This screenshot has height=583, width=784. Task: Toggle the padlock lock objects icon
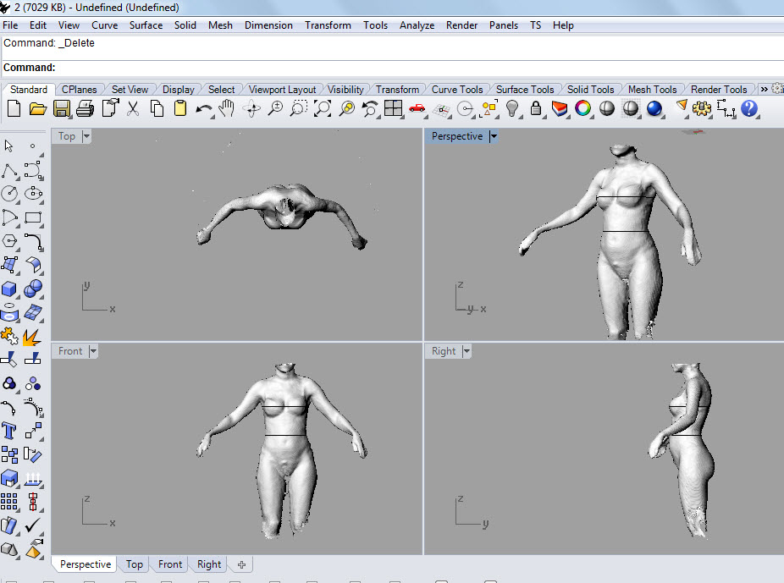tap(536, 108)
